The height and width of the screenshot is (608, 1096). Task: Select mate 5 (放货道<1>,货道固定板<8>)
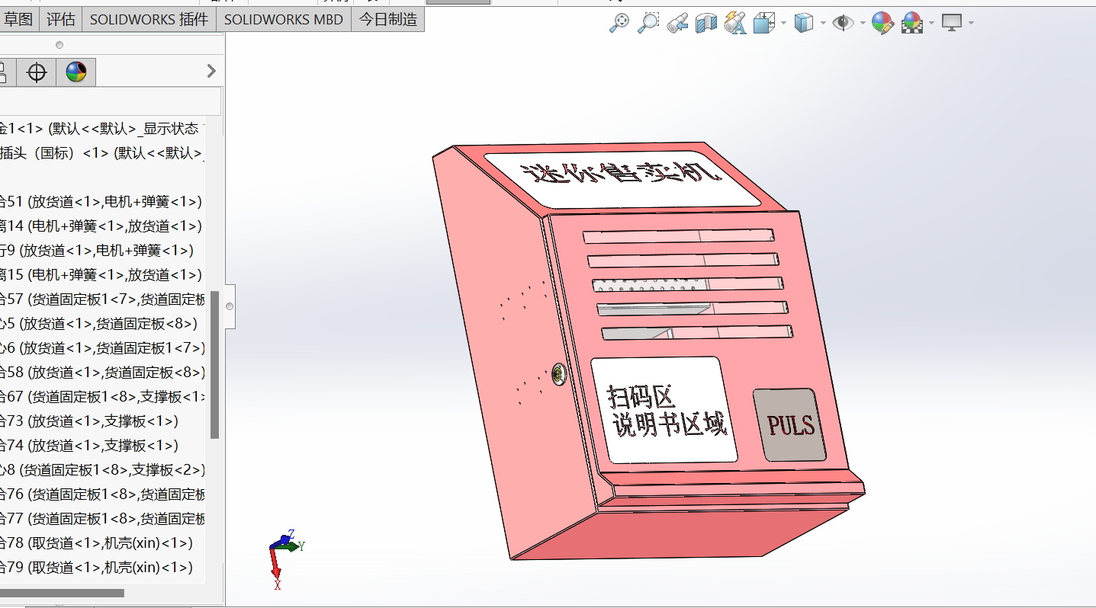coord(98,324)
